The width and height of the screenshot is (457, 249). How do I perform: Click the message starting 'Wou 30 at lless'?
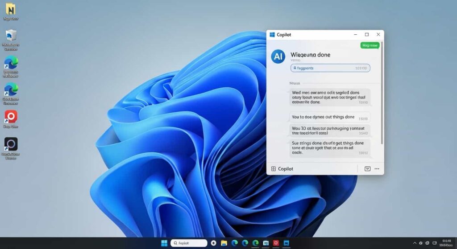[330, 131]
